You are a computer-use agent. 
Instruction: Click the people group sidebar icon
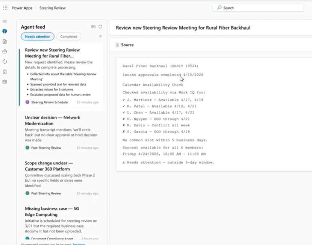coord(5,82)
